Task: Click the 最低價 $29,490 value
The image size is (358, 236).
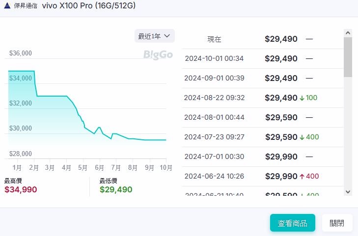Action: click(x=116, y=189)
